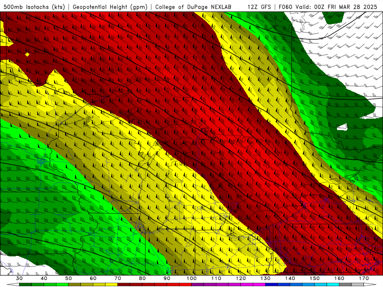The height and width of the screenshot is (287, 383).
Task: Click the 110 label on the color bar
Action: tap(216, 278)
